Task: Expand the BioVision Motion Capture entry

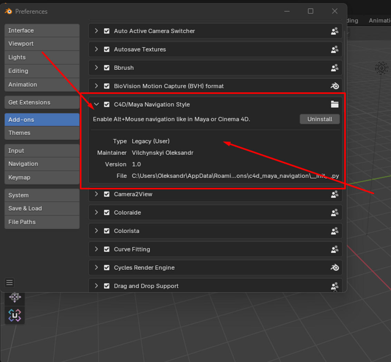Action: coord(96,86)
